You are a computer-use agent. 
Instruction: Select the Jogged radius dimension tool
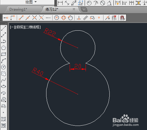[x=96, y=3]
